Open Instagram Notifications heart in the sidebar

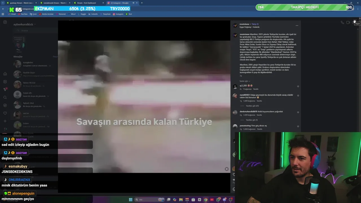pos(5,113)
